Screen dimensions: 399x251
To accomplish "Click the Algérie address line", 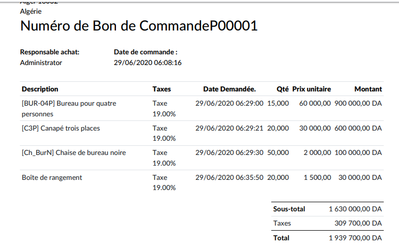I will pos(31,11).
